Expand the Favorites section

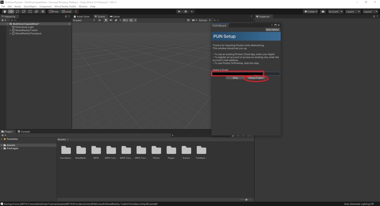click(2, 139)
